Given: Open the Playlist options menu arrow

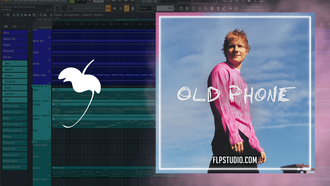Looking at the screenshot, I should pyautogui.click(x=4, y=15).
